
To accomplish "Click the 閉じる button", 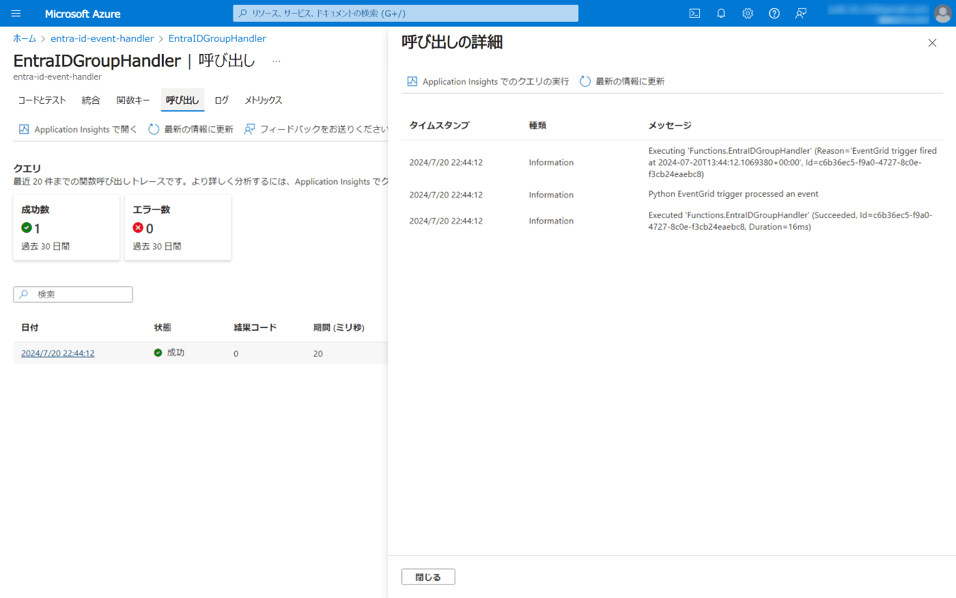I will tap(428, 577).
